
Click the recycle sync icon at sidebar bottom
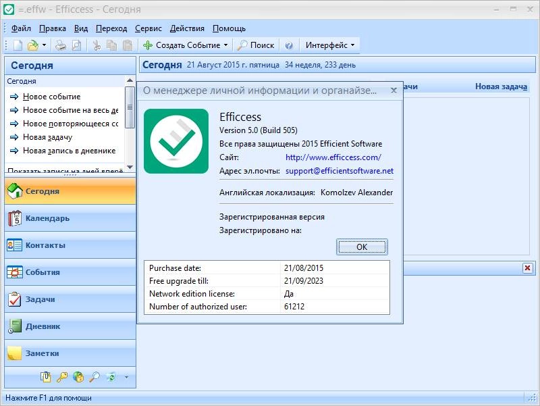(111, 377)
